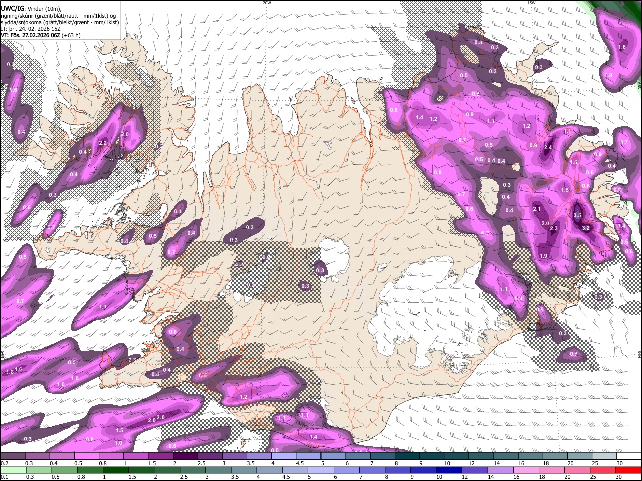Click the '15W' longitude label

532,3
